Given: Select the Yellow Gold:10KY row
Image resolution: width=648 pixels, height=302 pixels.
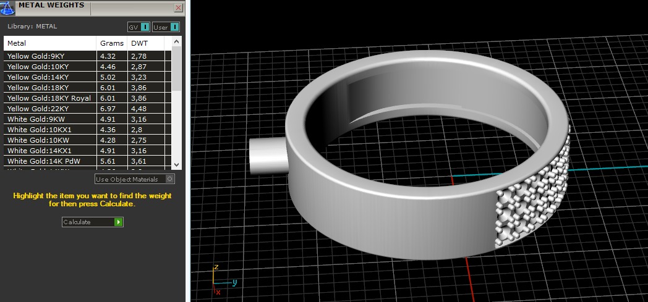Looking at the screenshot, I should [87, 67].
